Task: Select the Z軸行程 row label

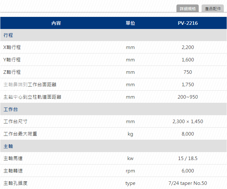Action: coord(12,72)
